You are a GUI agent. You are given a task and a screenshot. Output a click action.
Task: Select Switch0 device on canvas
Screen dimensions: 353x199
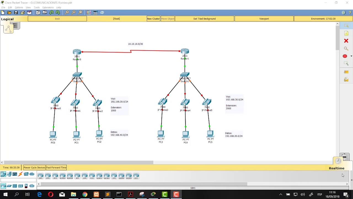(x=77, y=75)
